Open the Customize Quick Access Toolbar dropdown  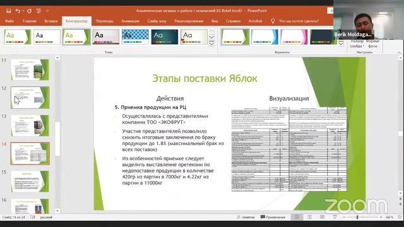48,11
